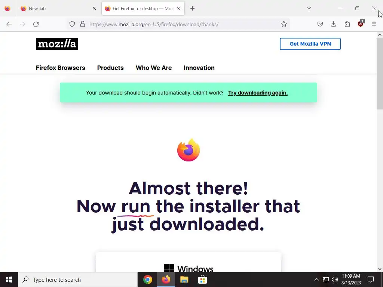Open the Firefox Browsers menu
The image size is (383, 287).
61,68
